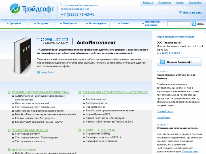The height and width of the screenshot is (154, 206).
Task: Click into the search input field
Action: [x=179, y=23]
